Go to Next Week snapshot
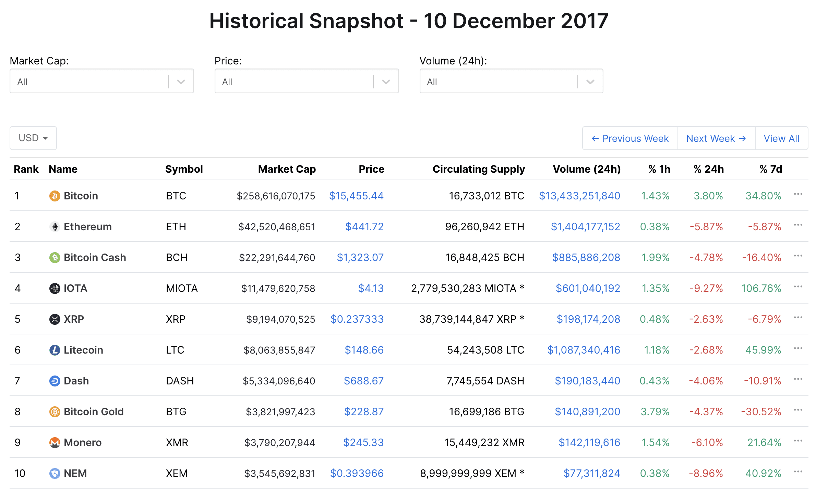This screenshot has width=816, height=492. click(716, 138)
